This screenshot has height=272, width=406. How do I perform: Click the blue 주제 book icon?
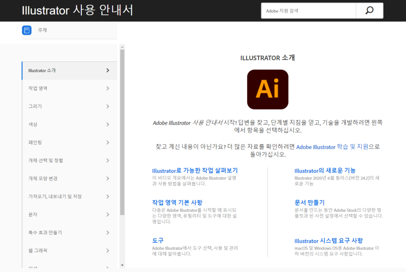click(x=27, y=30)
